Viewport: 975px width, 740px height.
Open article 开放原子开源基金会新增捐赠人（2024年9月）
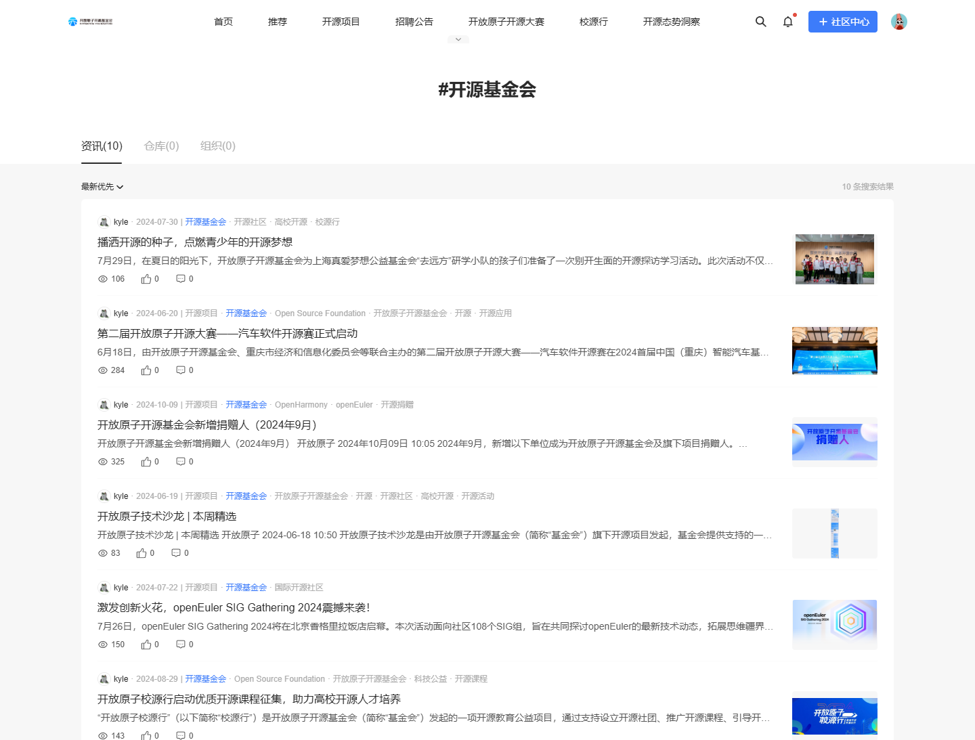(207, 425)
